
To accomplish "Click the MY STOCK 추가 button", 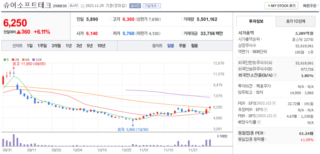I will pos(282,6).
